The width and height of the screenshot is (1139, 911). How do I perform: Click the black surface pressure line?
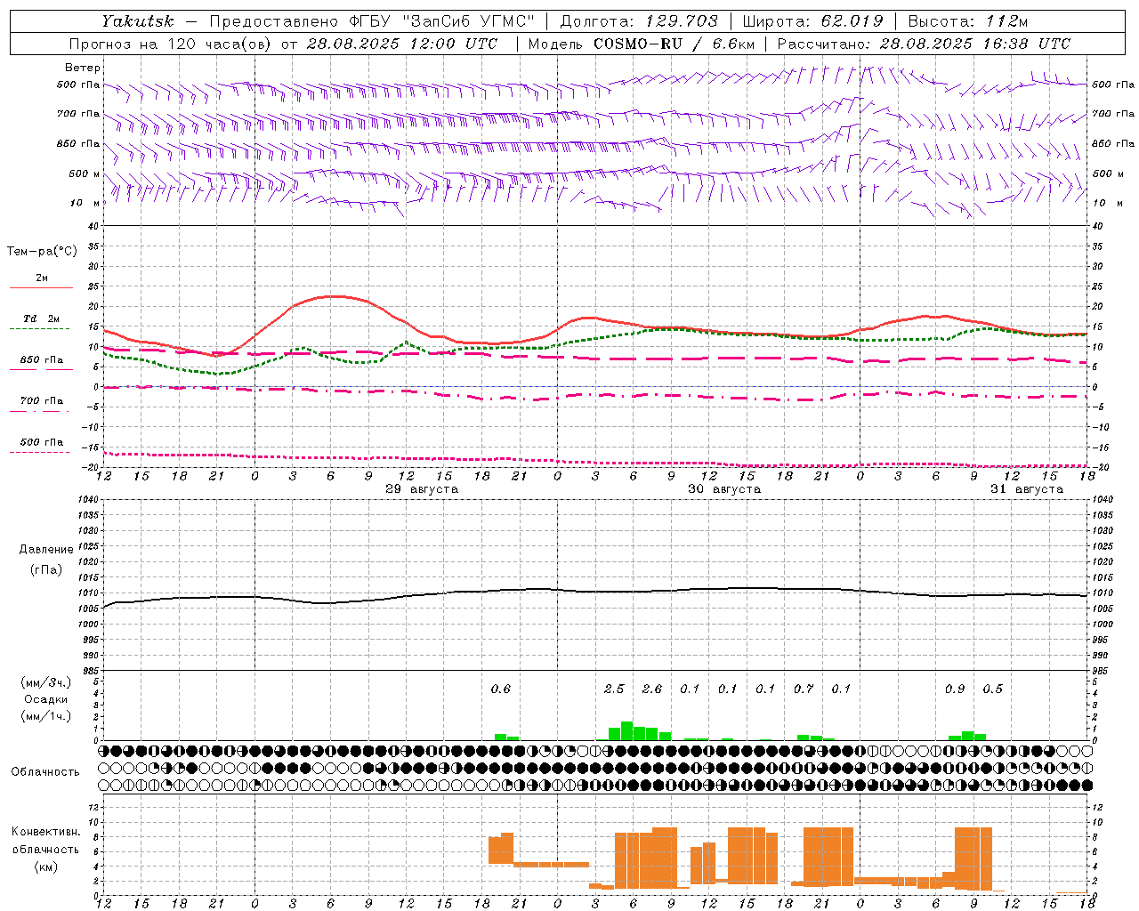595,593
